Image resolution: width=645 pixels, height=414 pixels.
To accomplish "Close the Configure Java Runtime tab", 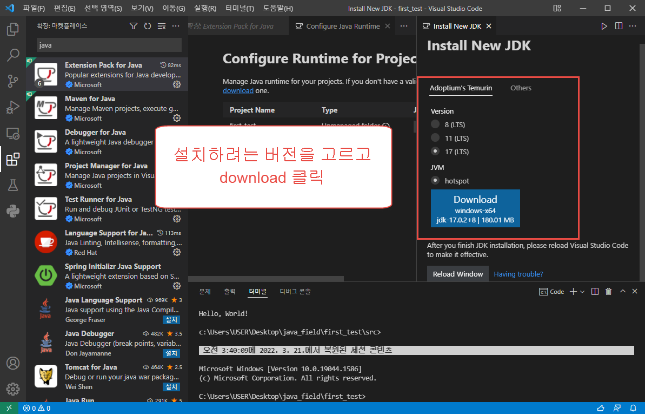I will click(387, 26).
